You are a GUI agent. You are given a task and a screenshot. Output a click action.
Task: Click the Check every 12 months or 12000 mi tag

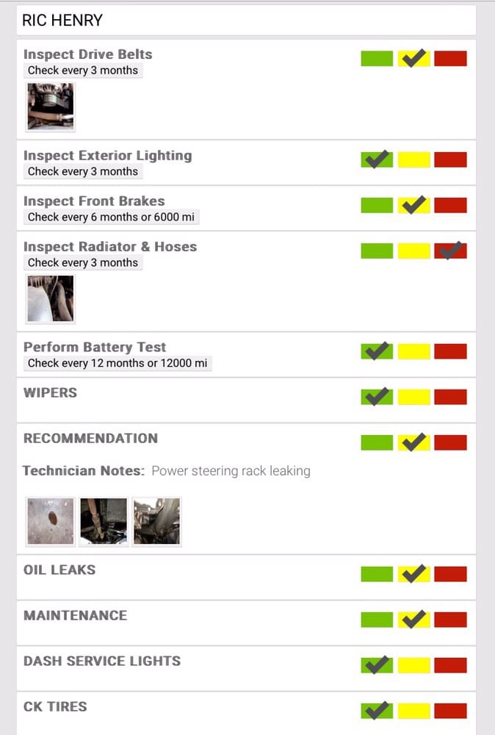118,363
